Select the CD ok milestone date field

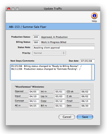tap(86, 92)
